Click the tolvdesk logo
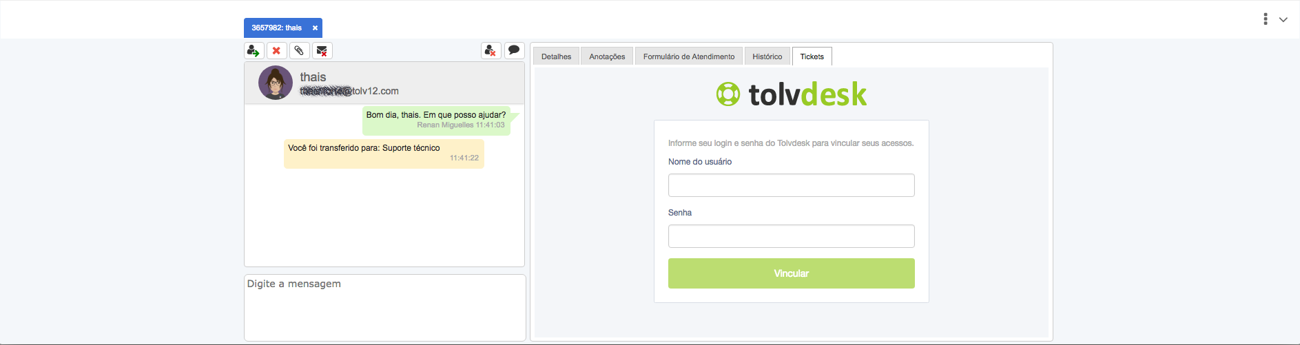 791,94
